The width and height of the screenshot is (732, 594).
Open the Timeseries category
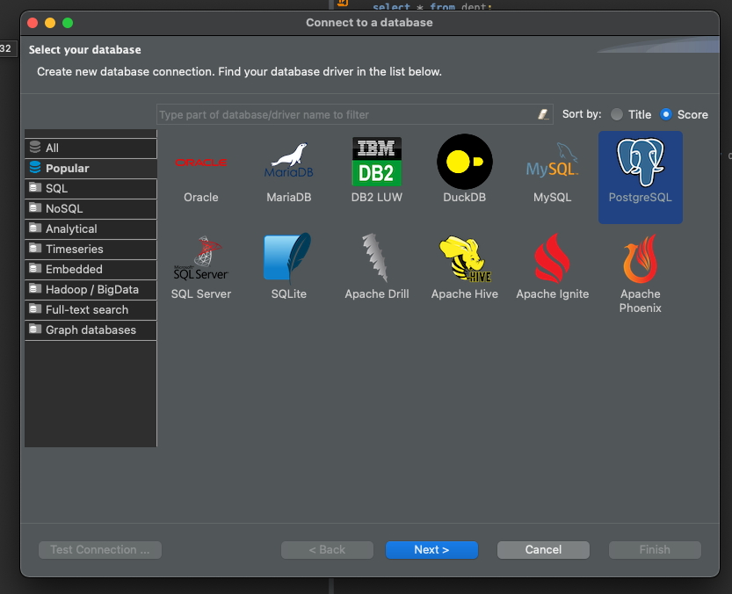point(91,249)
